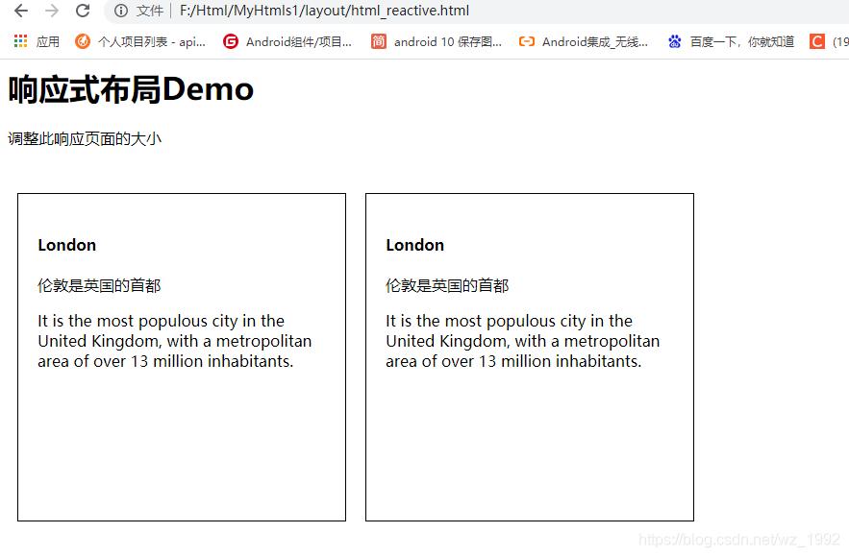This screenshot has width=849, height=557.
Task: Click the text 调整此响应页面的大小
Action: click(x=85, y=139)
